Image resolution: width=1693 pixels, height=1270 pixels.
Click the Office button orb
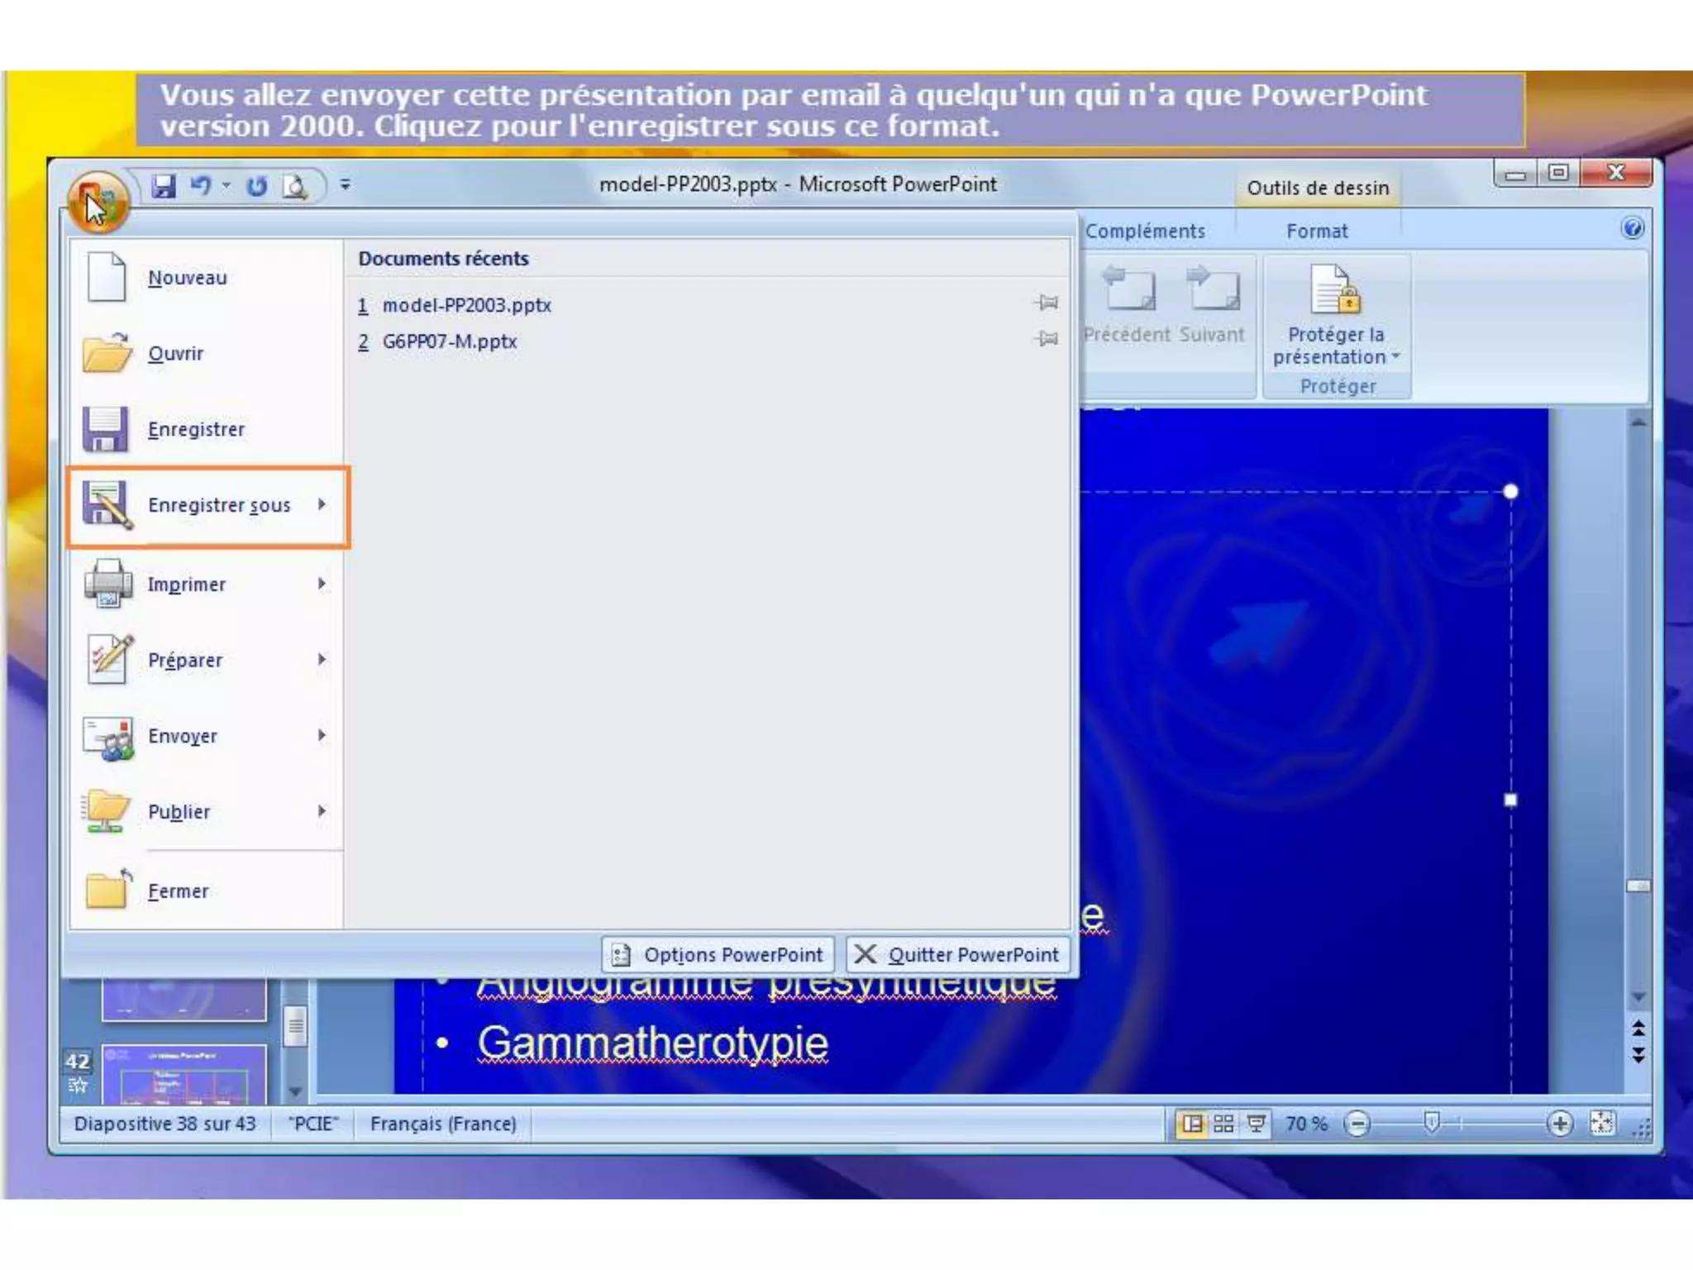[98, 201]
